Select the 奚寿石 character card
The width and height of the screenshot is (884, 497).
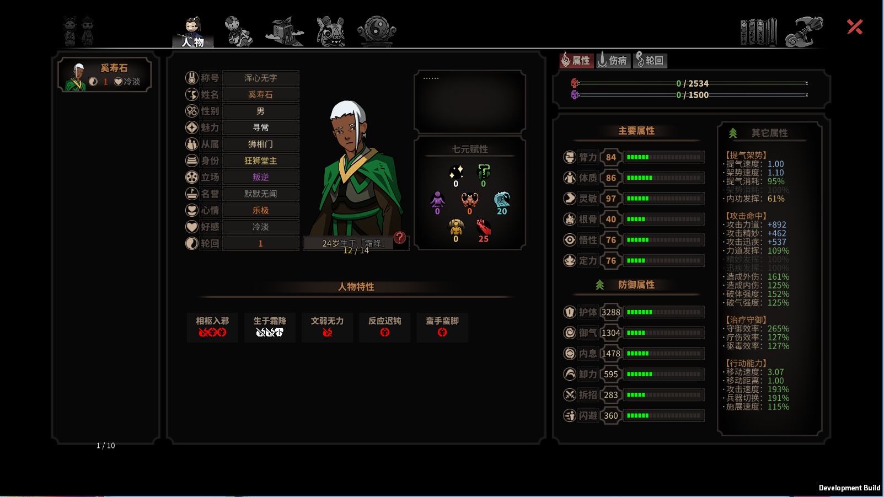(105, 74)
